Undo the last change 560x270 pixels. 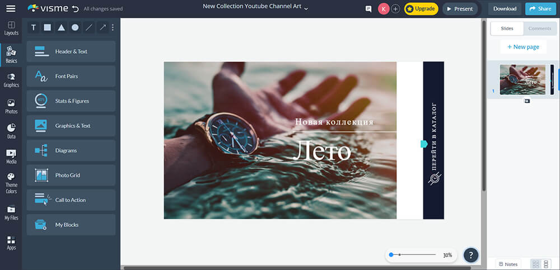click(x=75, y=9)
